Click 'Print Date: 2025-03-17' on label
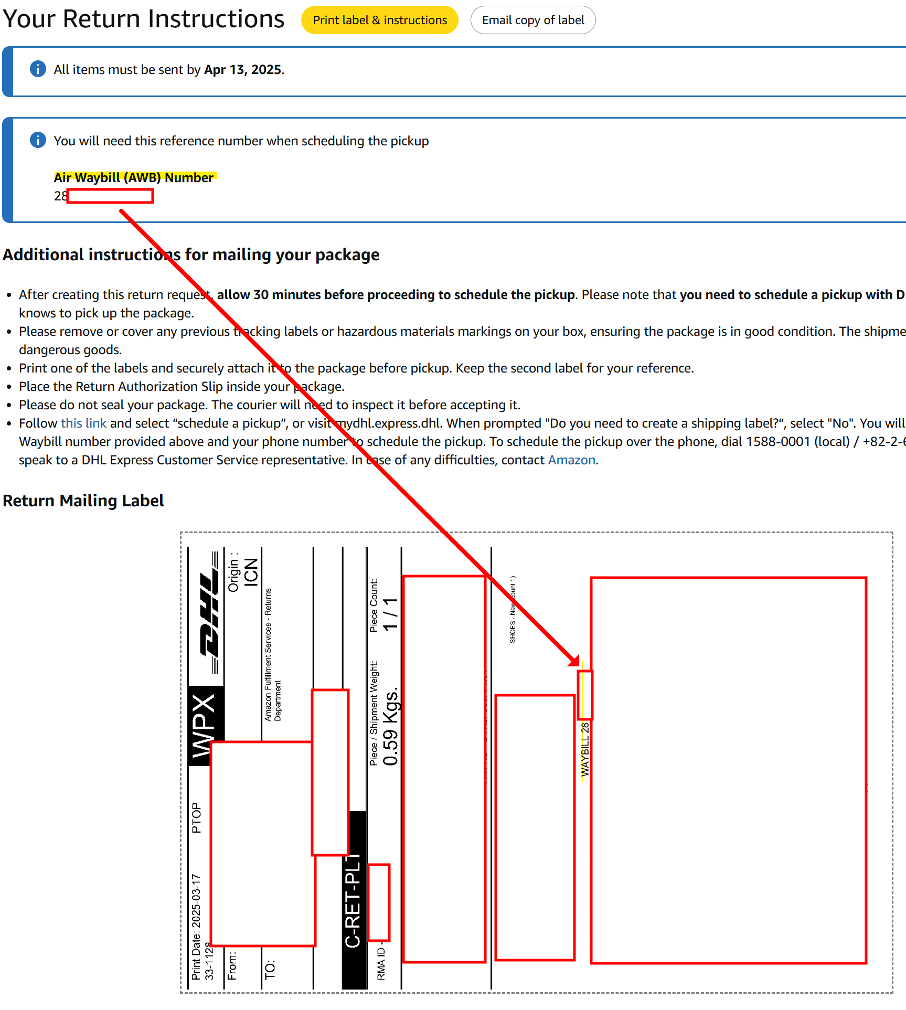The height and width of the screenshot is (1010, 906). click(196, 927)
